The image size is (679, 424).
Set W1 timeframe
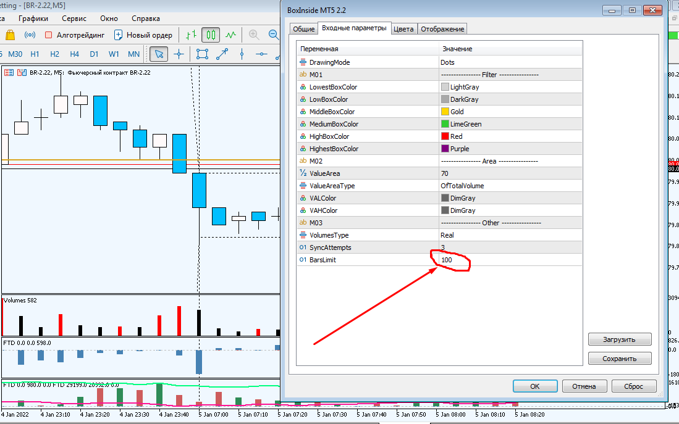(x=114, y=54)
